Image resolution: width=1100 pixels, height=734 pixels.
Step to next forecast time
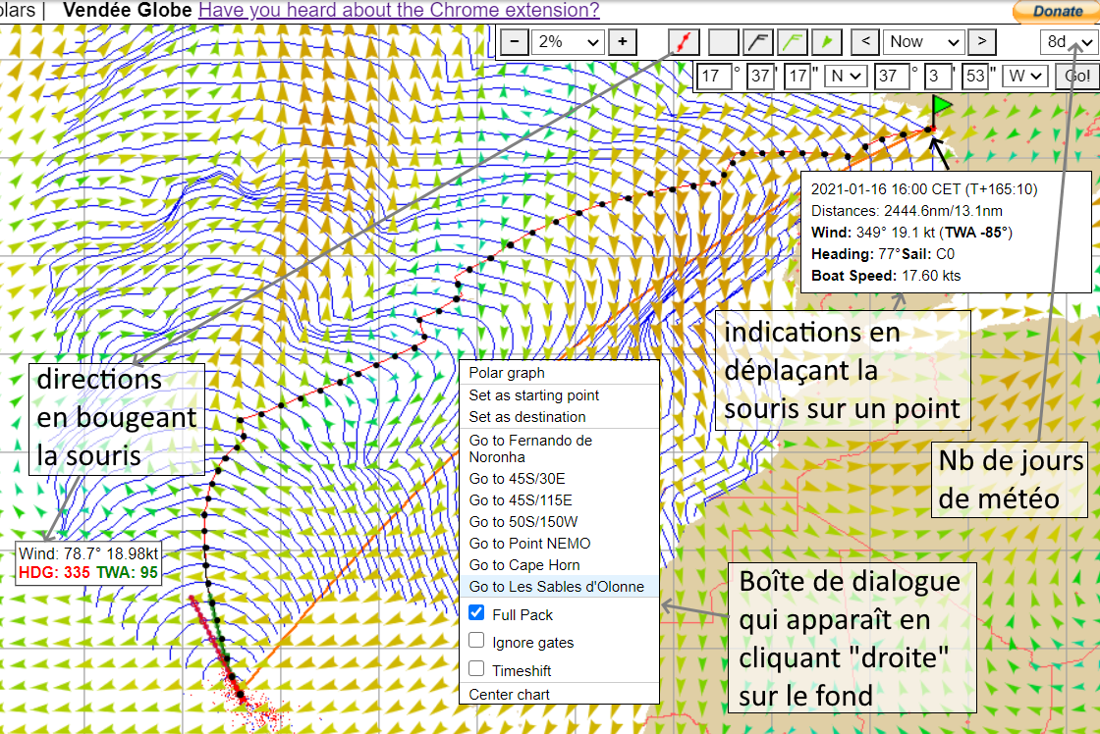(982, 42)
